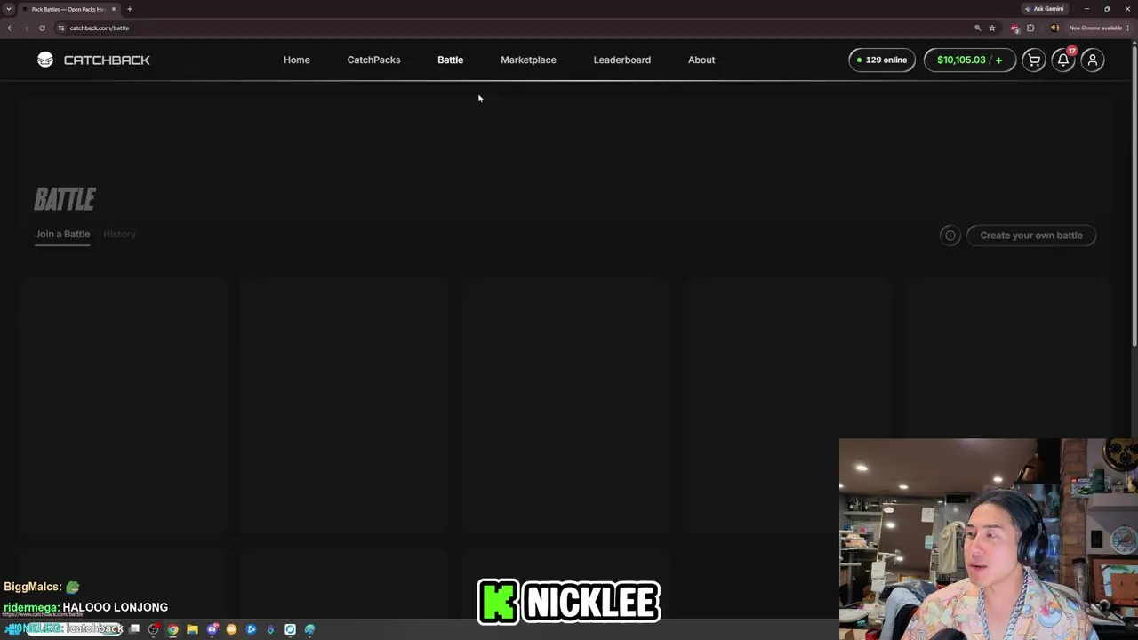Open Google Chrome from the taskbar
1138x640 pixels.
coord(173,629)
